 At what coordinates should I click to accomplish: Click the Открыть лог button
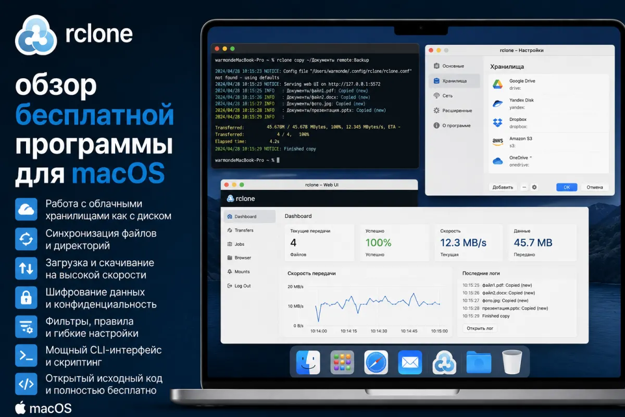click(480, 328)
